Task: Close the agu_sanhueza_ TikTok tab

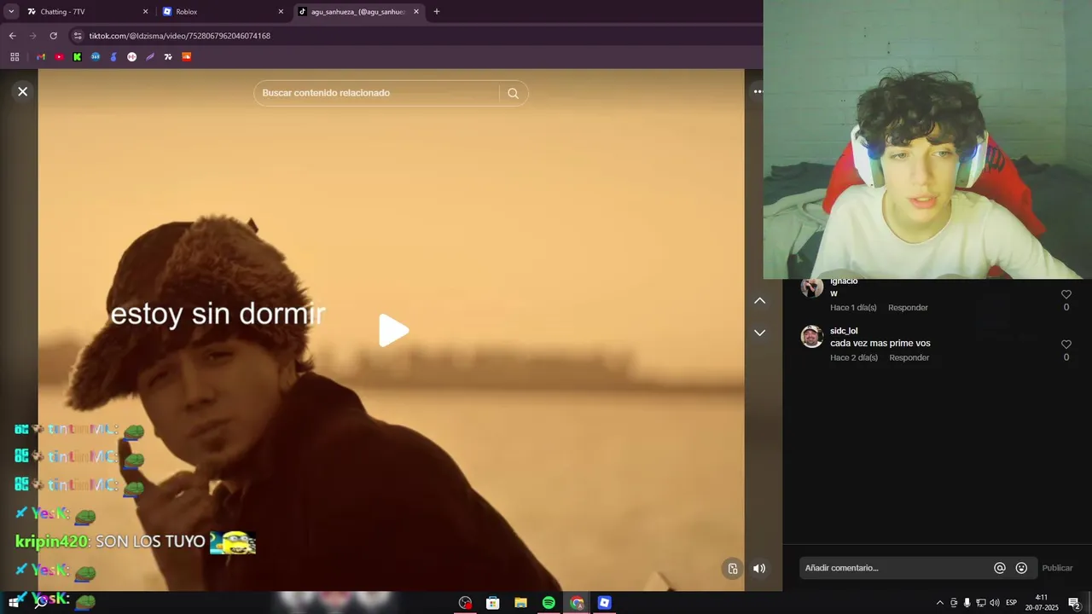Action: click(x=416, y=12)
